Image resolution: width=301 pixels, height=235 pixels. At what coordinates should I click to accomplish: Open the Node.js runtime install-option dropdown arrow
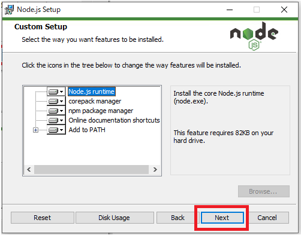pos(62,91)
